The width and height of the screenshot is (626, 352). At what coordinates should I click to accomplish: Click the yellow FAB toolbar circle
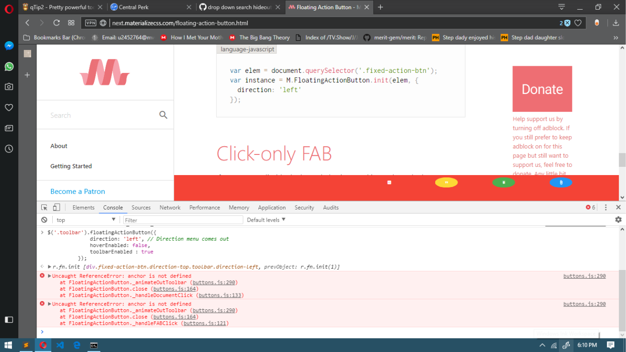point(446,182)
